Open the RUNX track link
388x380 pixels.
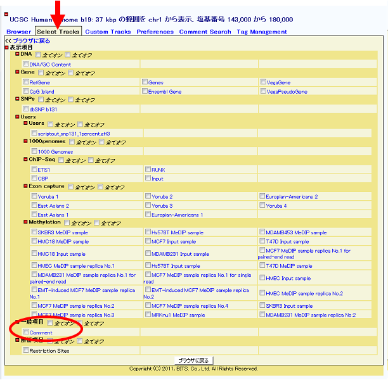coord(158,170)
